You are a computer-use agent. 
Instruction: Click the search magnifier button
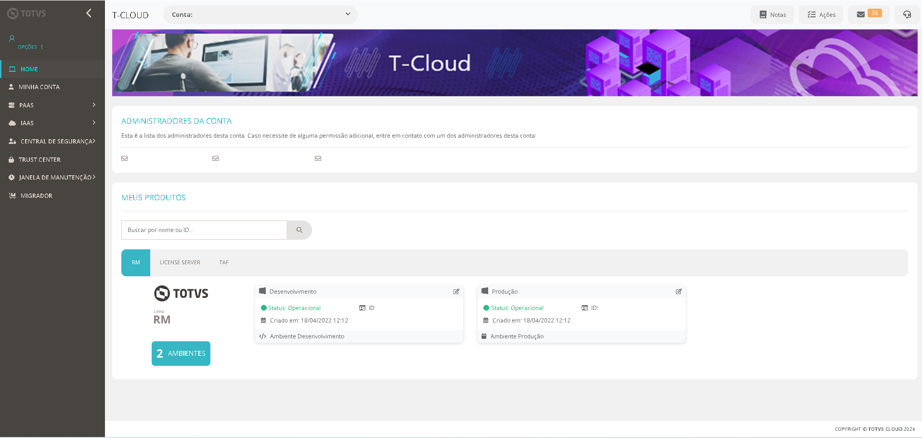point(299,230)
